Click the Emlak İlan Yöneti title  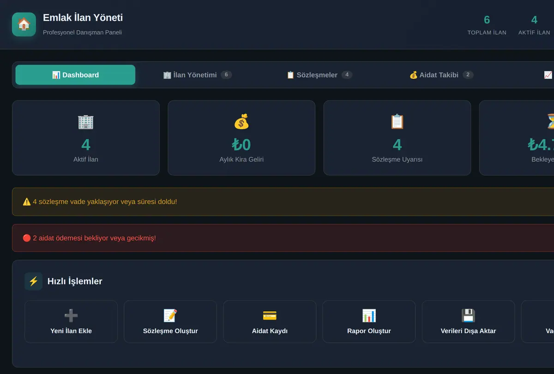coord(83,18)
